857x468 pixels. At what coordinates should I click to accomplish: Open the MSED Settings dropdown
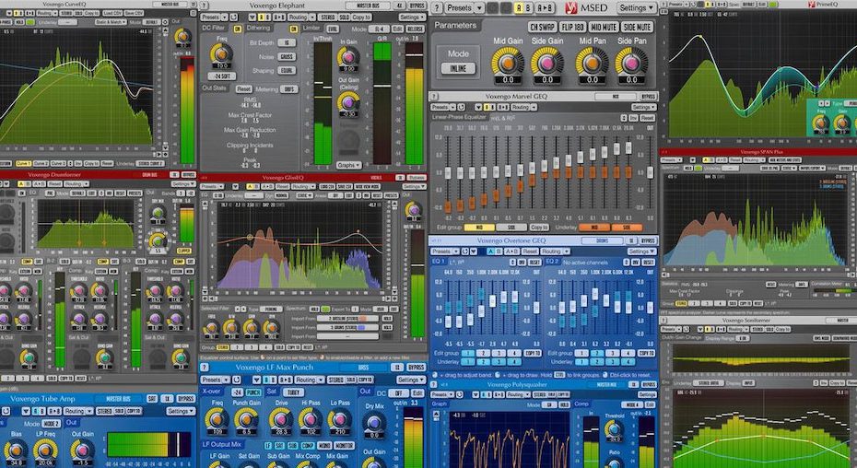click(x=638, y=7)
